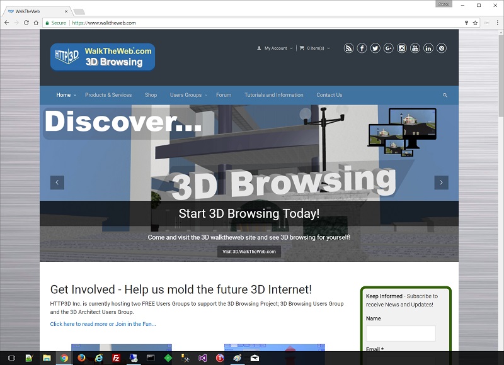Click the Task View taskbar button

point(11,357)
